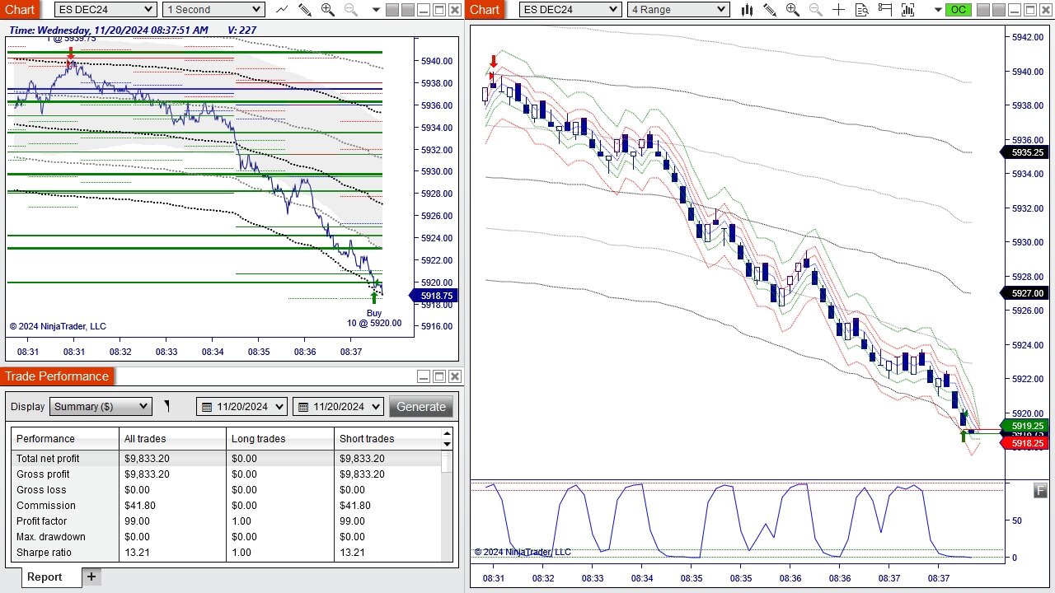1055x593 pixels.
Task: Open the 4 Range interval dropdown
Action: pos(678,10)
